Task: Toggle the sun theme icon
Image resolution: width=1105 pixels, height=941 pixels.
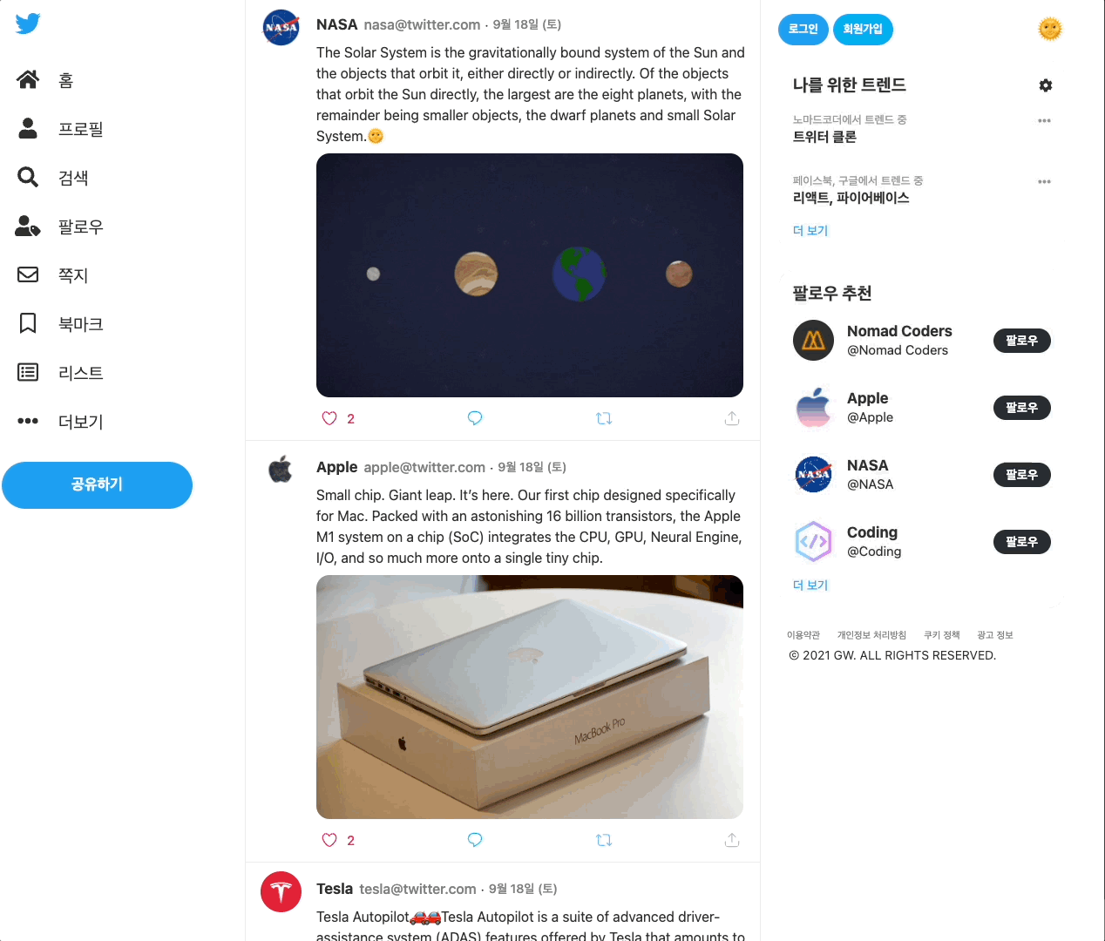Action: 1050,29
